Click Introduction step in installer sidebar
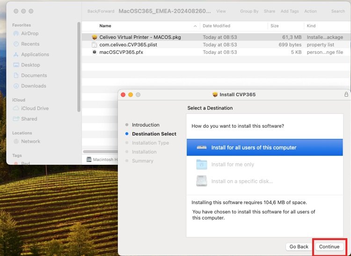Viewport: 351px width, 256px height. click(146, 125)
